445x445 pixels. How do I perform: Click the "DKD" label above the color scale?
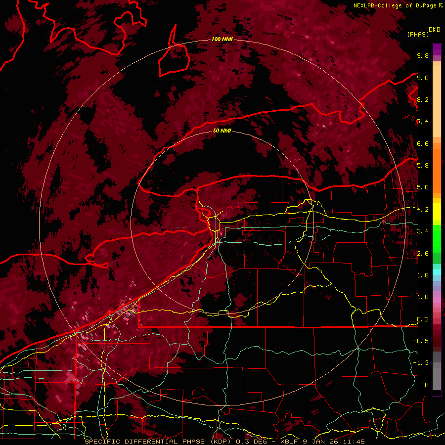(435, 30)
